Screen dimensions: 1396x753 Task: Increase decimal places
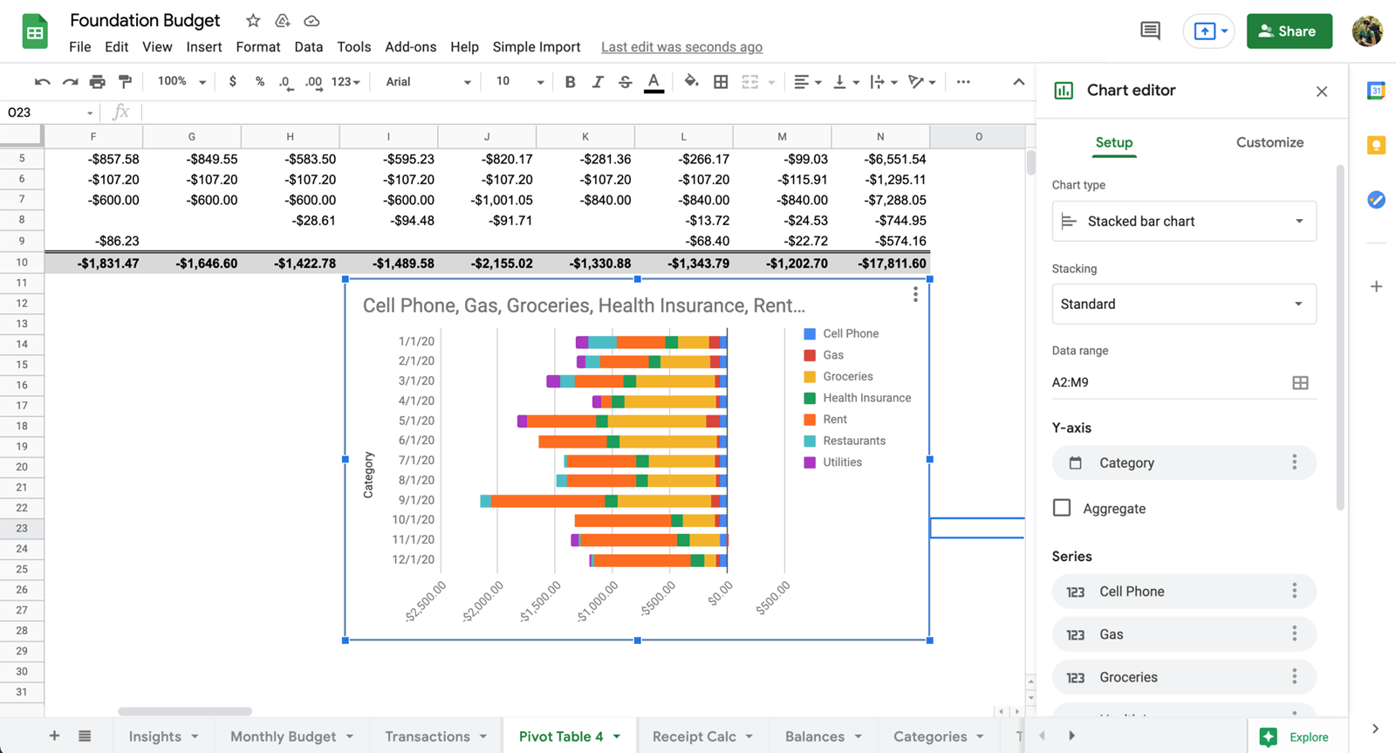[313, 82]
